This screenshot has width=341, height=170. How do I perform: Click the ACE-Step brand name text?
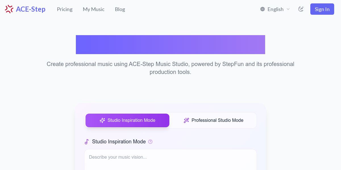pos(31,9)
